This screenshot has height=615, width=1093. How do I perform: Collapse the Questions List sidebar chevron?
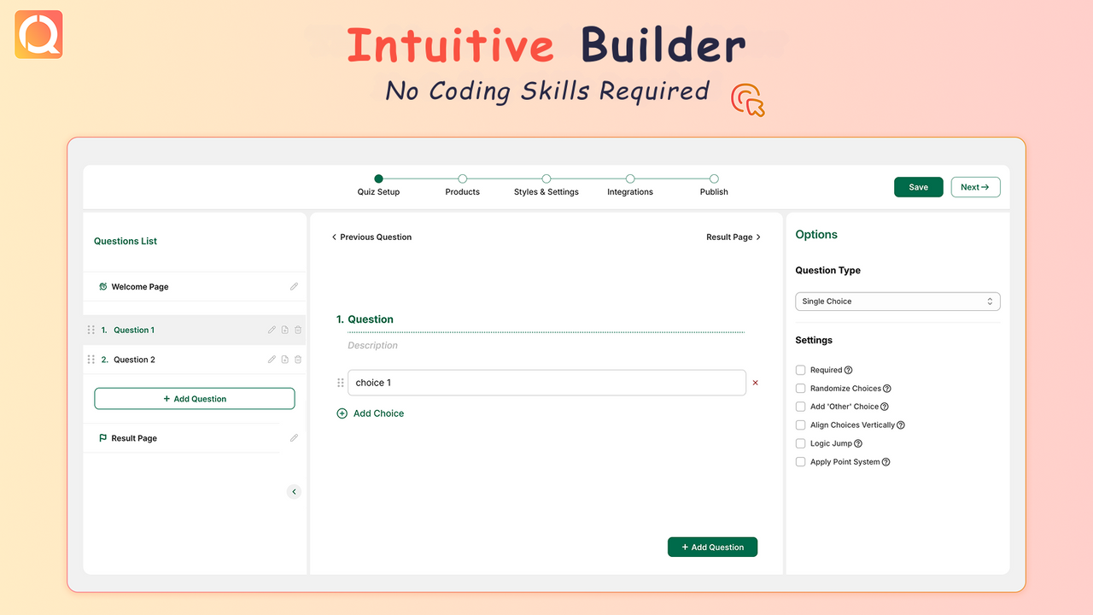(294, 492)
